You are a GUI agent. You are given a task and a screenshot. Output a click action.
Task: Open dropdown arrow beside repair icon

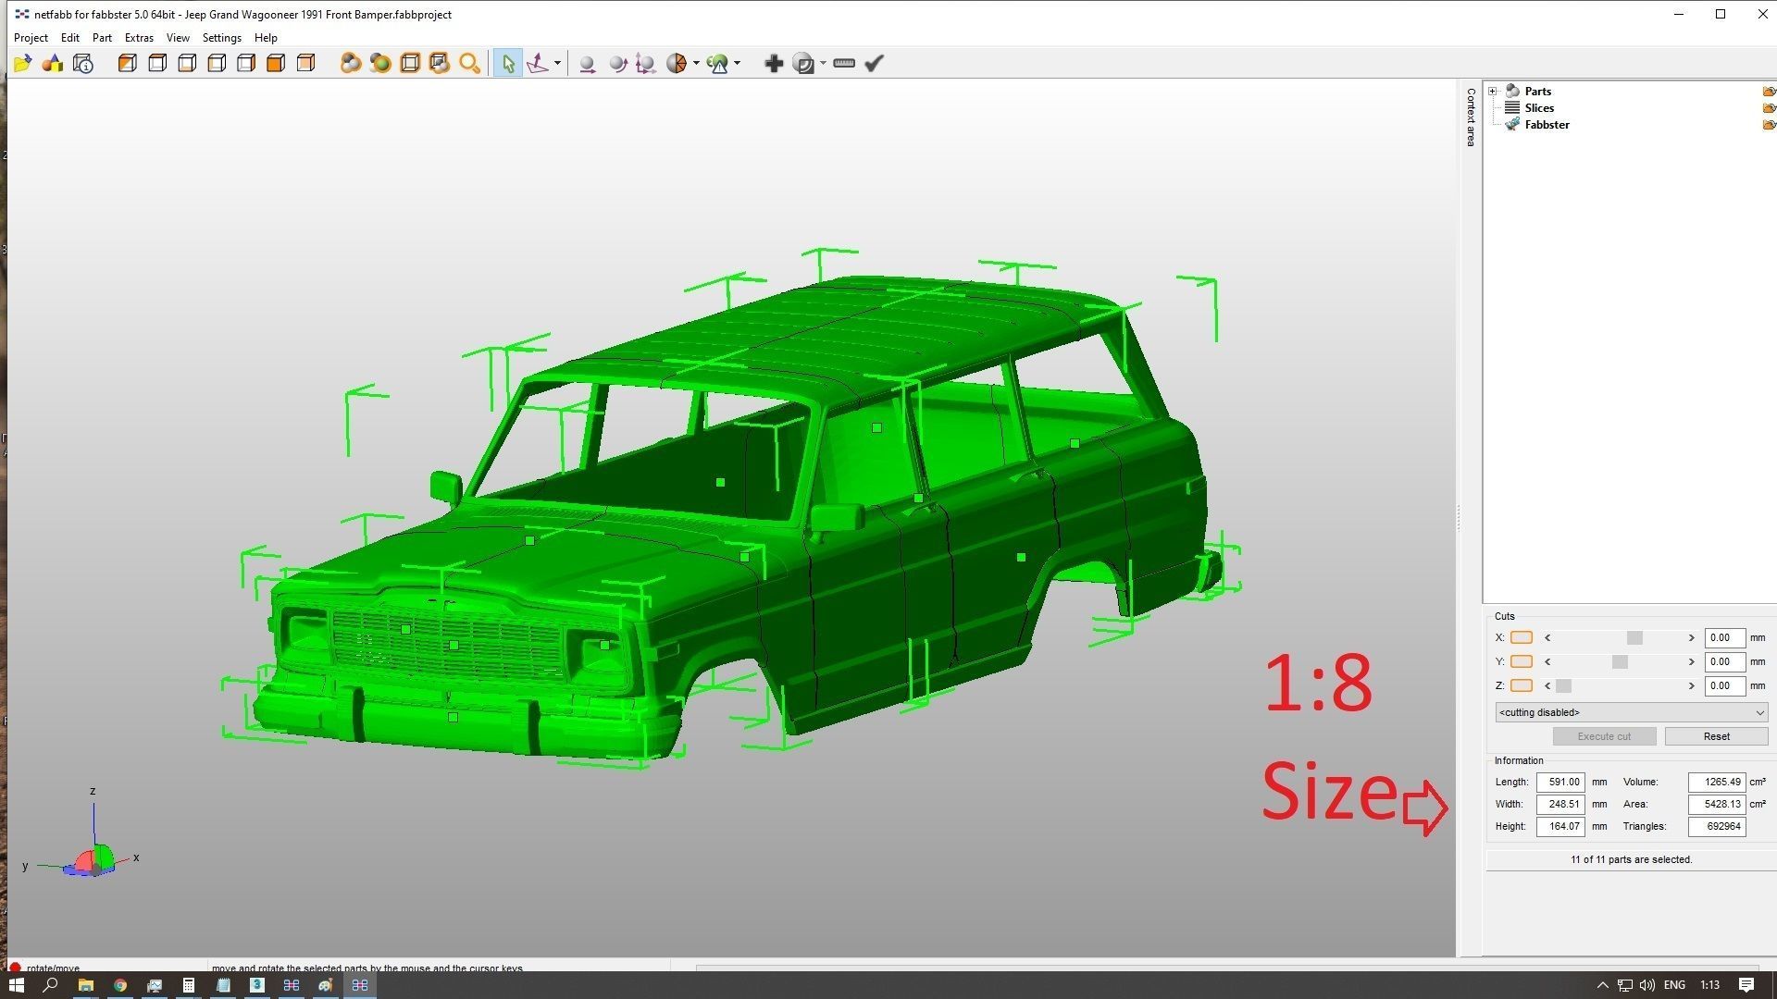click(x=737, y=63)
